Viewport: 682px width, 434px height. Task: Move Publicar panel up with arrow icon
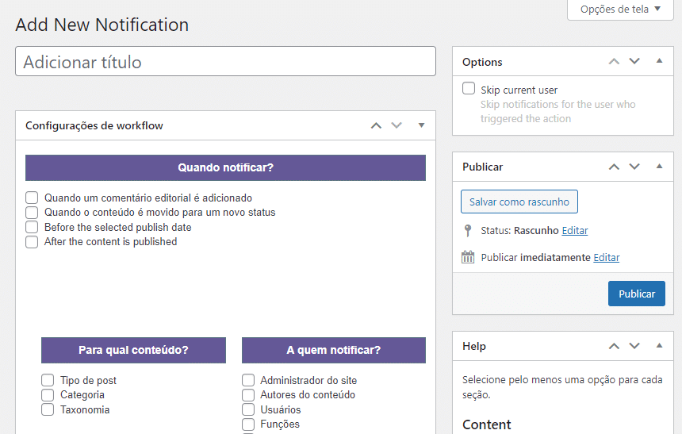614,167
